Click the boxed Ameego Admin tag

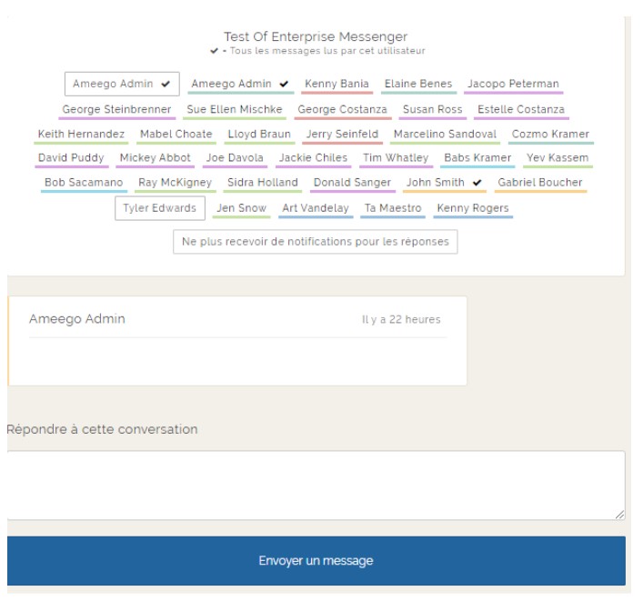(x=122, y=84)
